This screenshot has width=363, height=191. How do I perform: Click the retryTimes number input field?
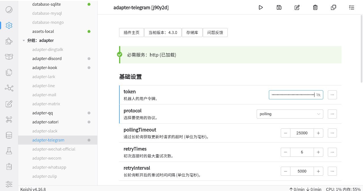pos(302,152)
